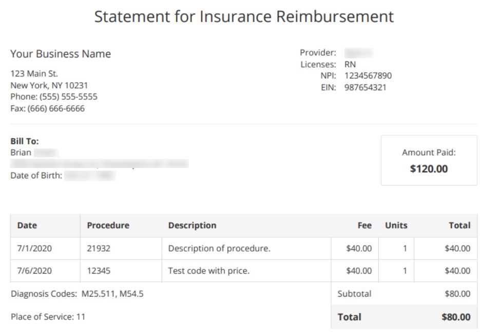Click the Test code with price description
Viewport: 480px width, 334px height.
tap(208, 271)
